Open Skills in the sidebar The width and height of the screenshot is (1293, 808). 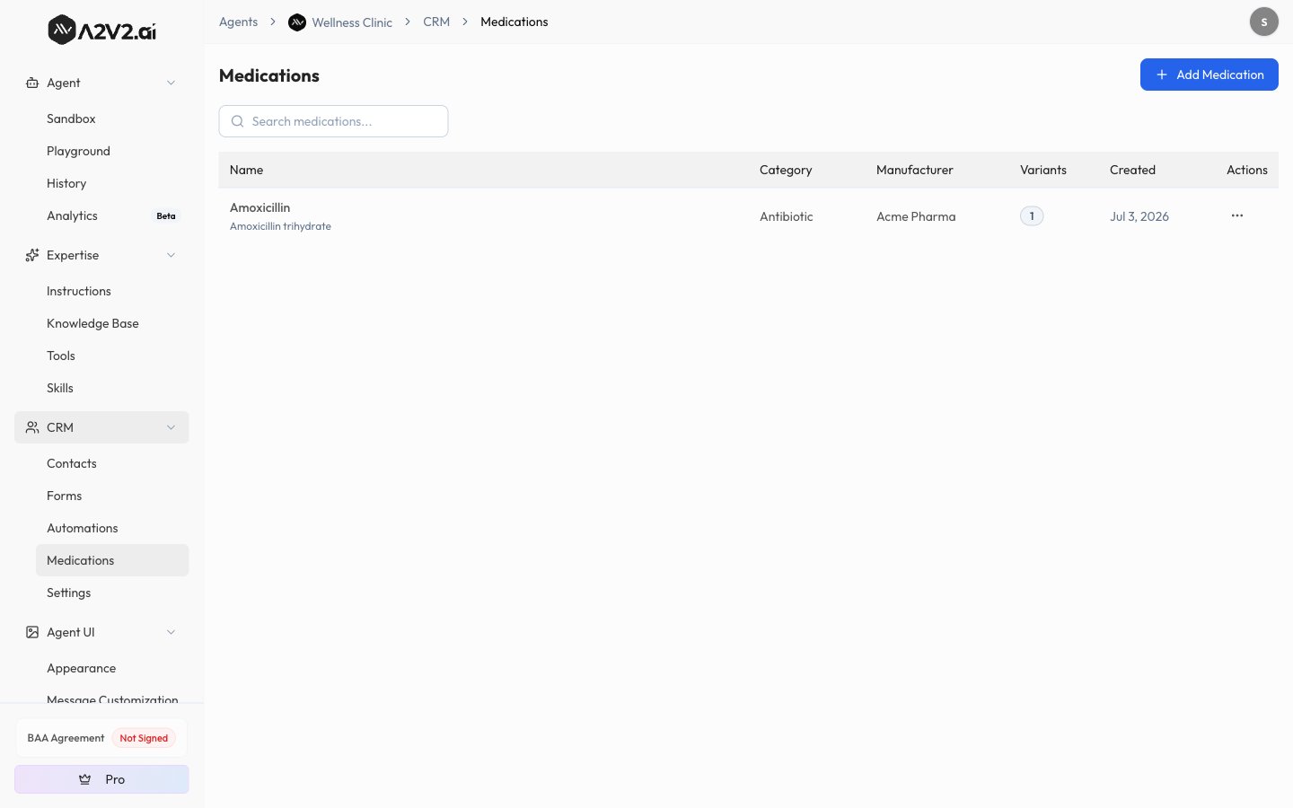coord(112,388)
